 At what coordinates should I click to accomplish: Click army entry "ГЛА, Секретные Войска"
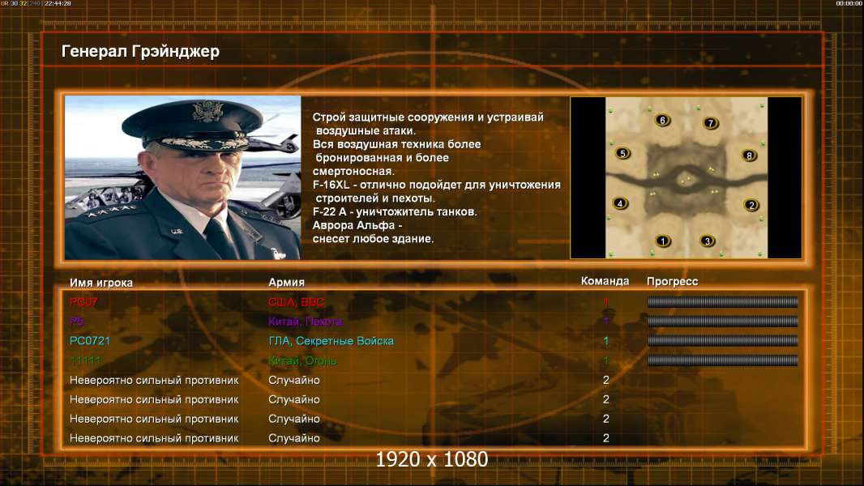331,341
